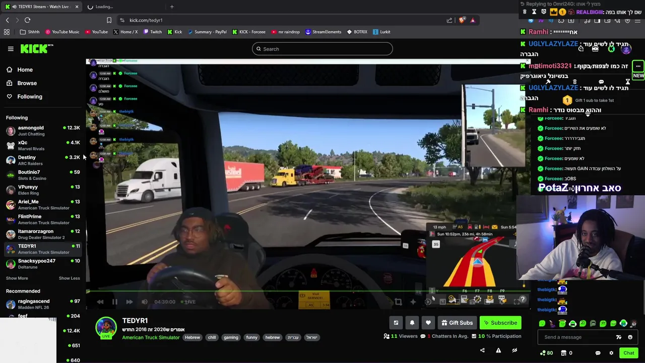The image size is (645, 363).
Task: Share the stream via share icon
Action: 482,350
